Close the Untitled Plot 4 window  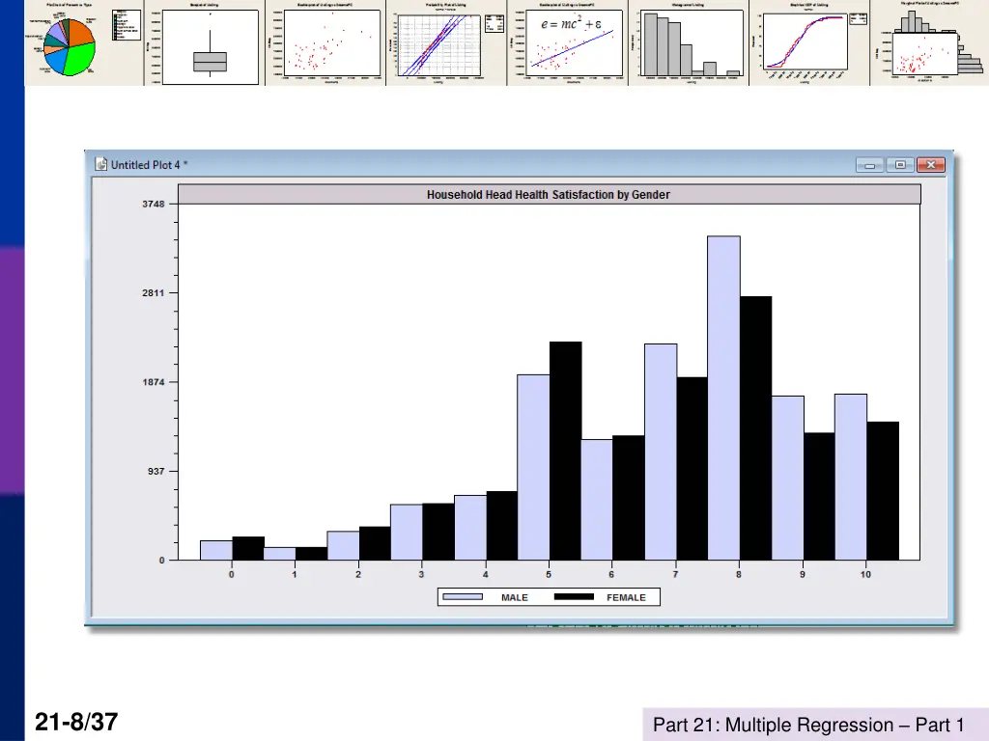point(930,165)
